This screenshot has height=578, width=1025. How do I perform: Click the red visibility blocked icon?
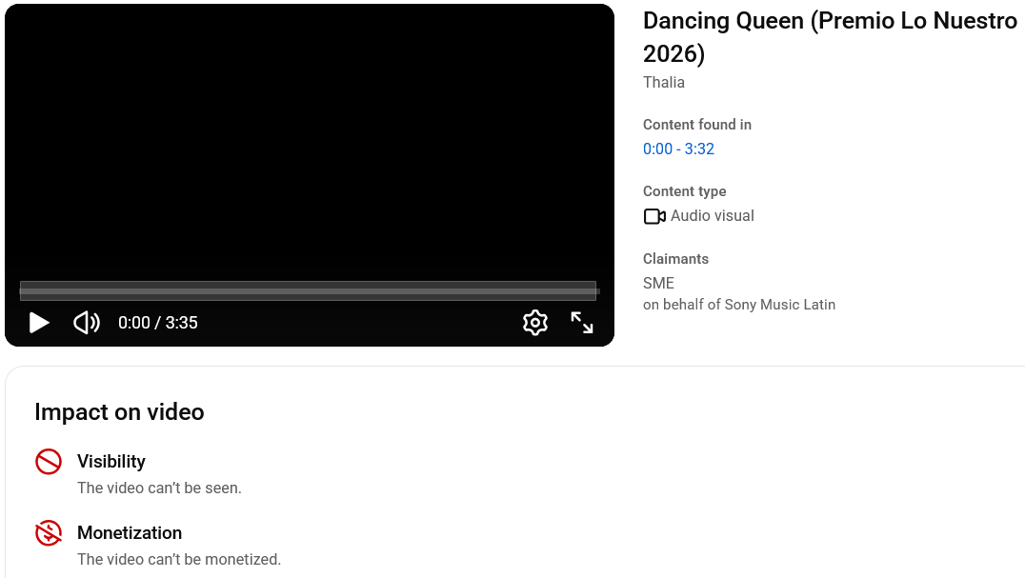point(49,462)
